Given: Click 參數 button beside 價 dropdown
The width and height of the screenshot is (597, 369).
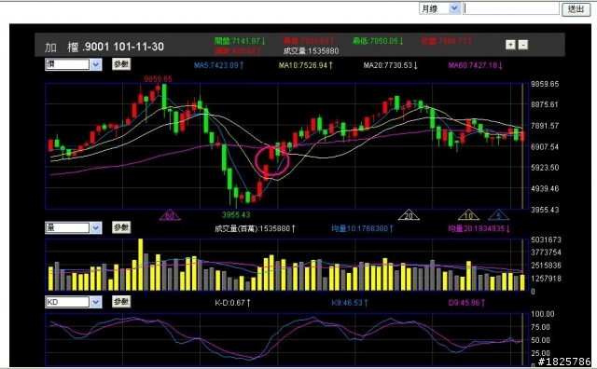Looking at the screenshot, I should point(121,64).
